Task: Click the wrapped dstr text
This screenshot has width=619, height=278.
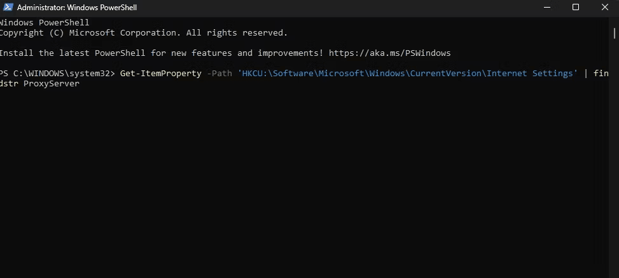Action: point(9,84)
